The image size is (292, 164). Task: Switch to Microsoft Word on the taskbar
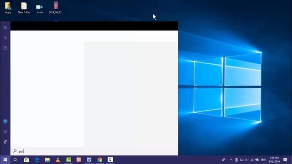click(x=89, y=160)
